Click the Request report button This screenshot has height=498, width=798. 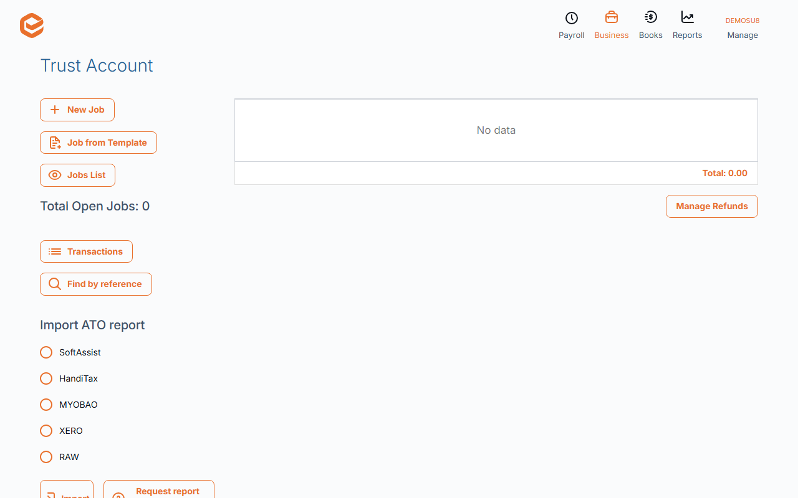click(159, 489)
